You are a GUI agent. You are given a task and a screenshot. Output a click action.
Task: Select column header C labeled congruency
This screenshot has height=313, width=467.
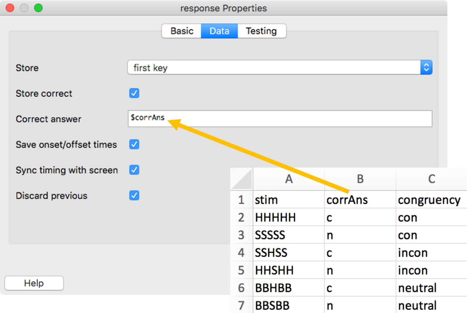(x=431, y=179)
